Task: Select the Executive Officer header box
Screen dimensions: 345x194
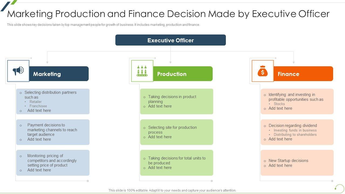Action: point(170,40)
